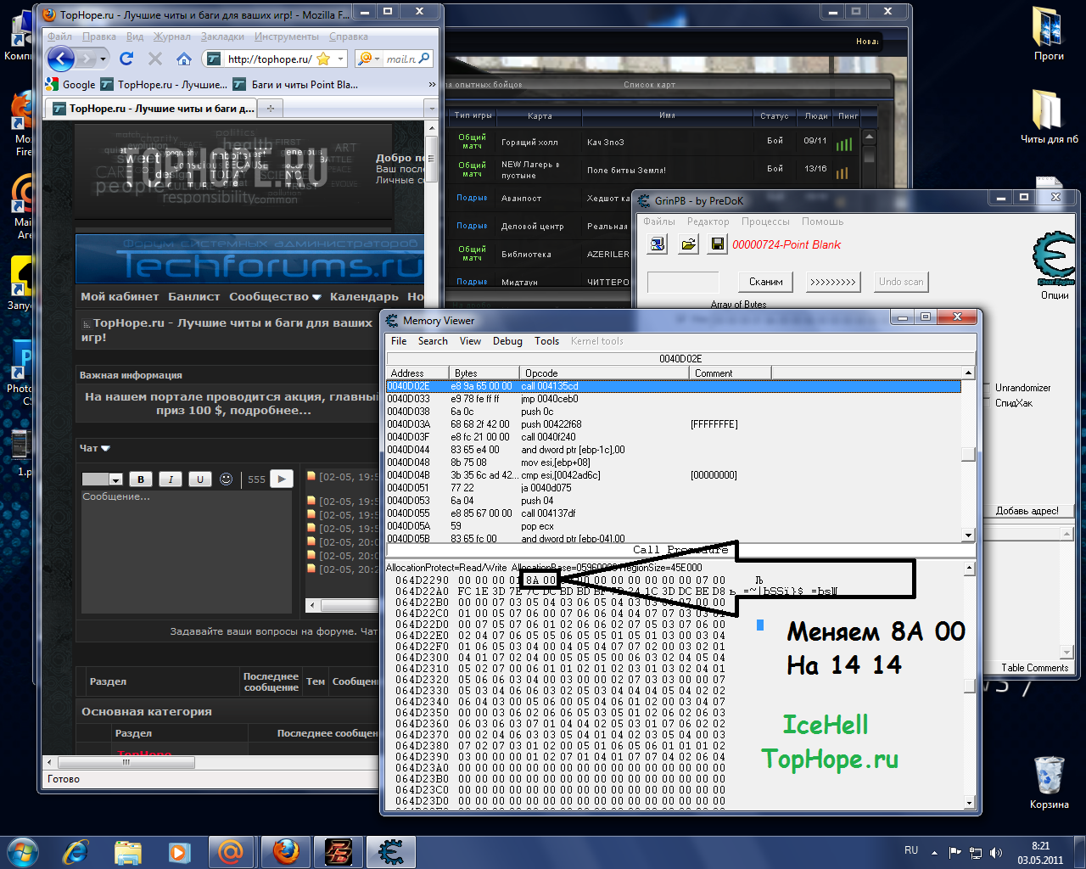Viewport: 1086px width, 869px height.
Task: Click the Сообщение chat message text area
Action: [x=187, y=551]
